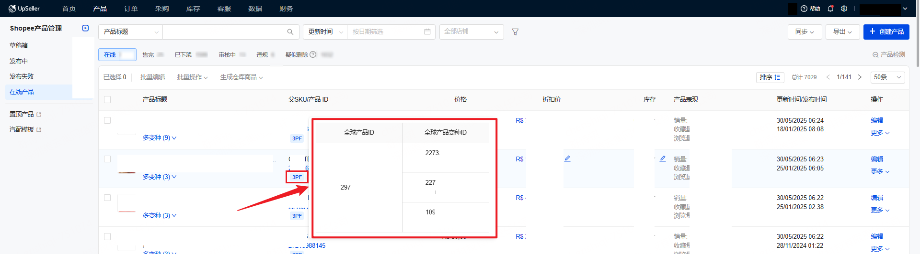Viewport: 920px width, 254px height.
Task: Click discount price pencil icon in 06:23 row
Action: [x=567, y=159]
